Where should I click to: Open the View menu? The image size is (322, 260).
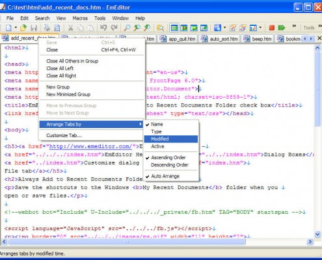point(61,18)
